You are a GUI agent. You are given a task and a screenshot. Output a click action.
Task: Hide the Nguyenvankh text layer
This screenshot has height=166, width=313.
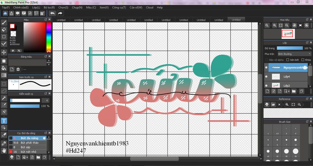[x=266, y=67]
